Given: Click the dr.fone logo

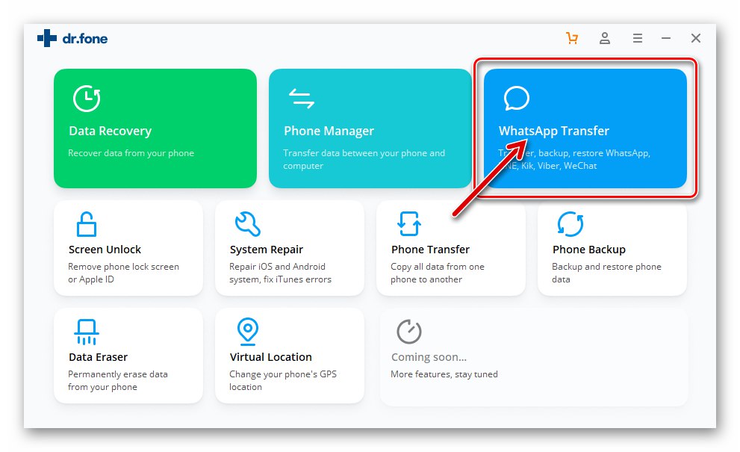Looking at the screenshot, I should [72, 38].
